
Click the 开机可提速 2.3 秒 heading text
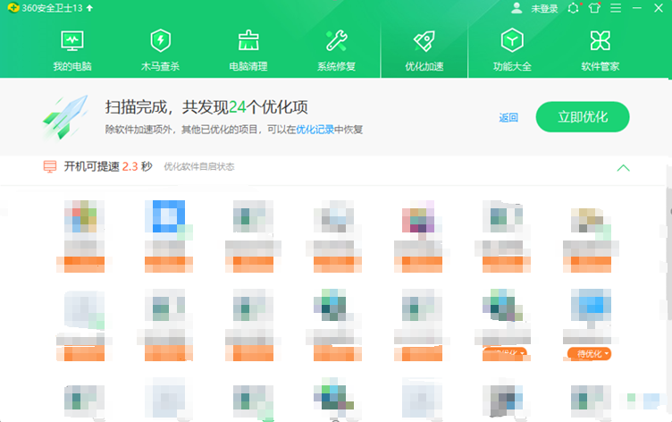[x=108, y=166]
